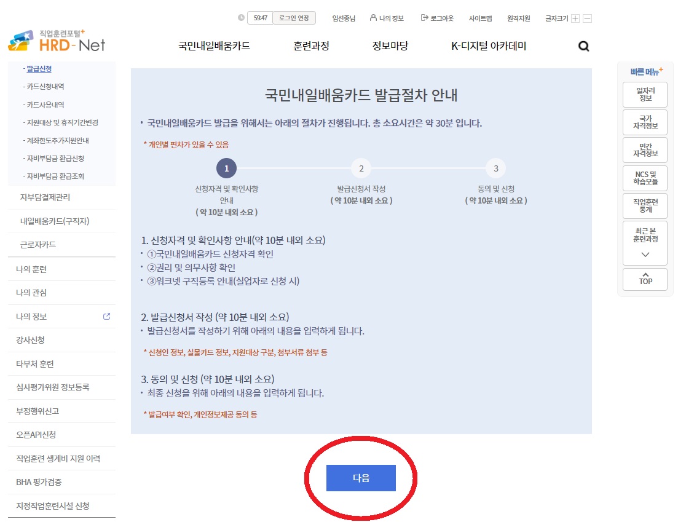The height and width of the screenshot is (530, 686).
Task: Click step 2 발급신청서 작성 circle
Action: [361, 168]
